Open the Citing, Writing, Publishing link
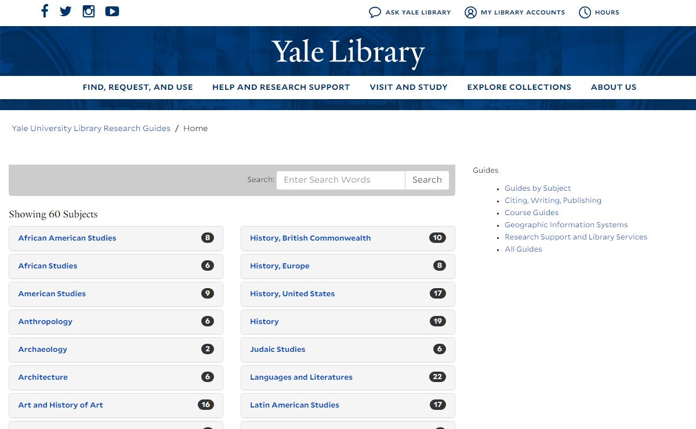This screenshot has width=696, height=429. [553, 201]
